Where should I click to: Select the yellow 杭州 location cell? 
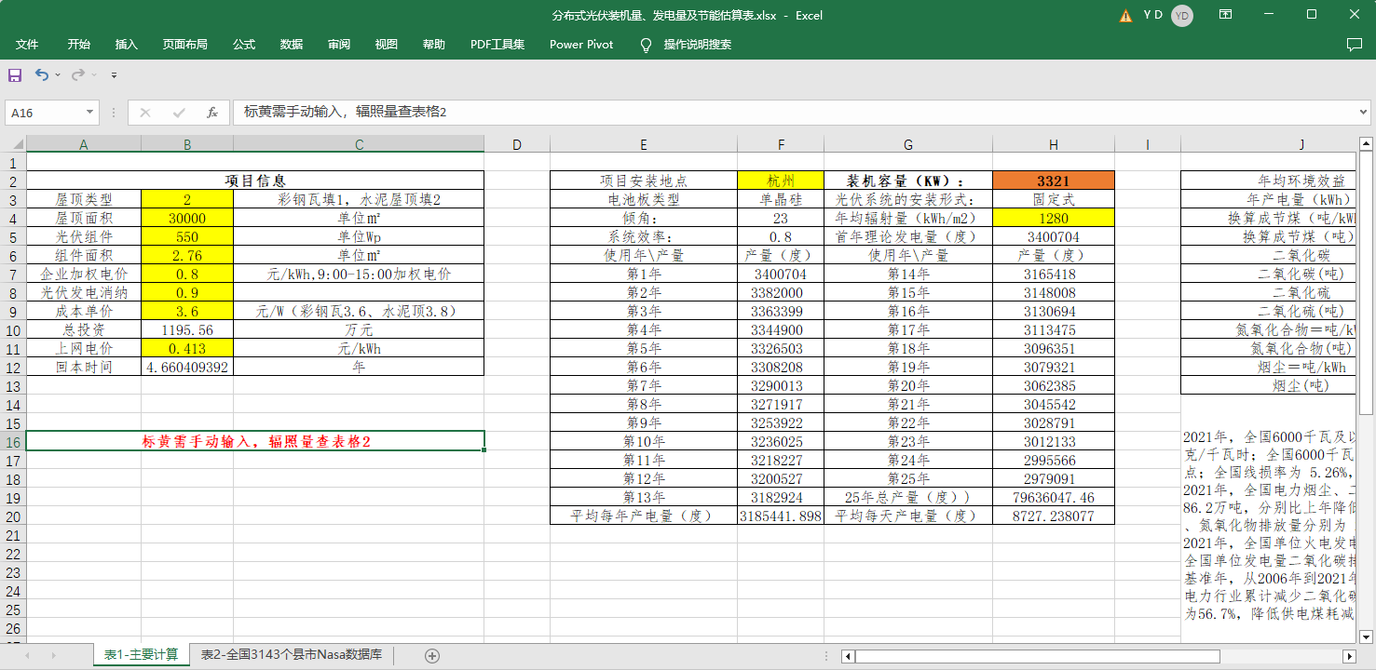[x=781, y=181]
